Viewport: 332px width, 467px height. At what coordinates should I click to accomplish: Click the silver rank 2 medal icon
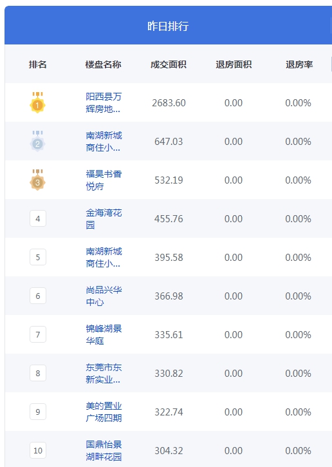point(37,141)
